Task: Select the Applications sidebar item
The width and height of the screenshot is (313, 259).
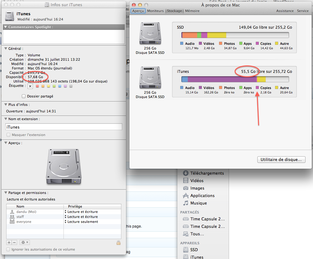Action: click(x=202, y=195)
